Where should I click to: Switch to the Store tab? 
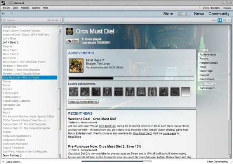168,14
